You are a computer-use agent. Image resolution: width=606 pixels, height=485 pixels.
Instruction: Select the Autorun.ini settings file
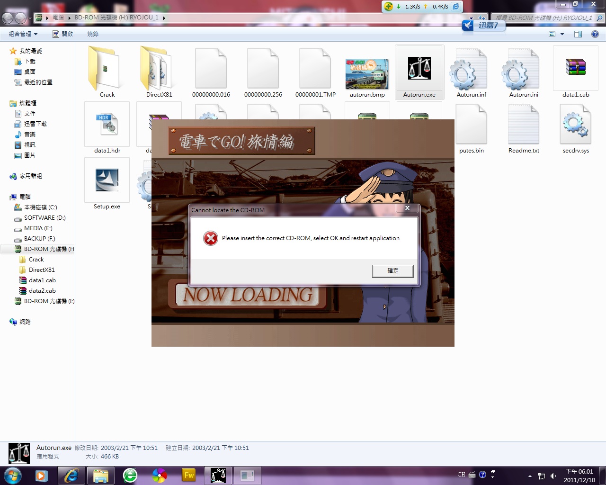[x=524, y=72]
